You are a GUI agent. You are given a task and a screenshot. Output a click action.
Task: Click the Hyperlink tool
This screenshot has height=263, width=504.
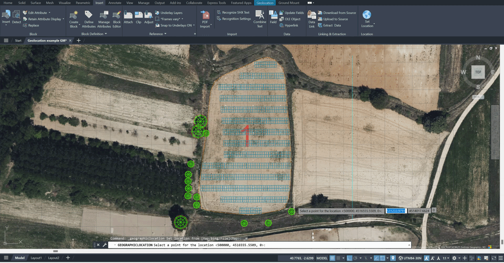289,25
